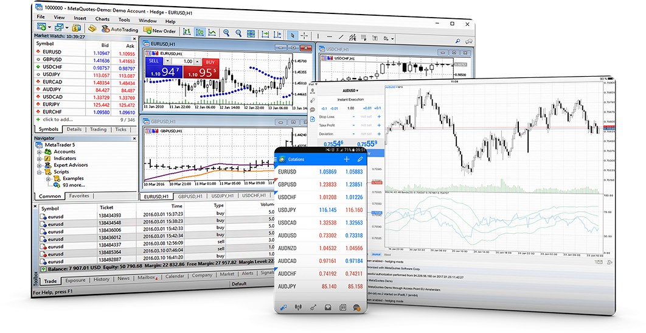Image resolution: width=646 pixels, height=333 pixels.
Task: Tap the plus icon in phone Quotations header
Action: (347, 159)
